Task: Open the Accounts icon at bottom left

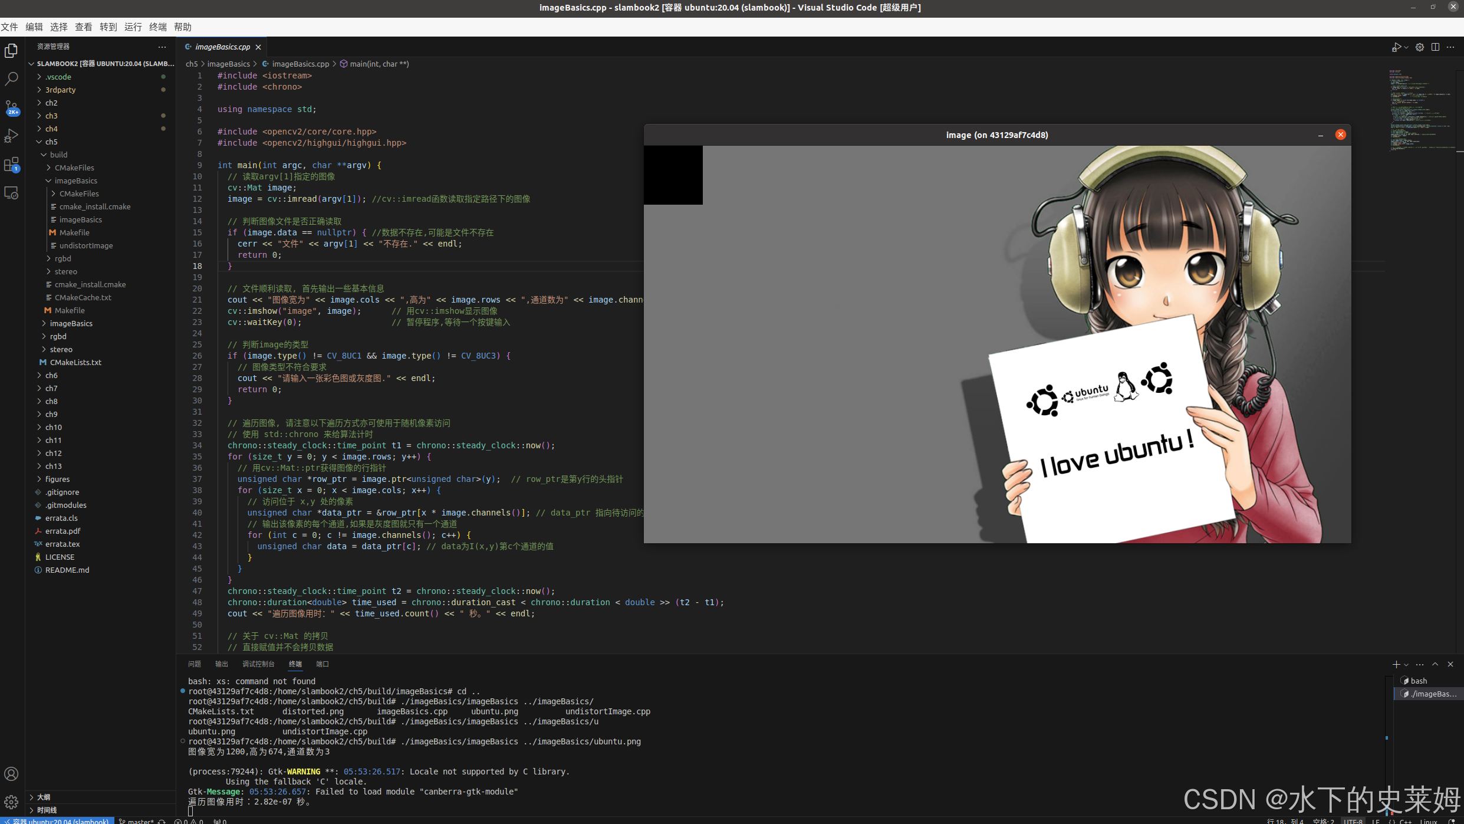Action: [x=11, y=774]
